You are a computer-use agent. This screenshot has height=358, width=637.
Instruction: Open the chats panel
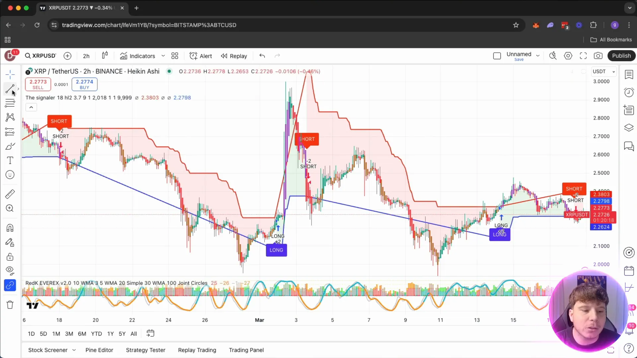click(629, 146)
